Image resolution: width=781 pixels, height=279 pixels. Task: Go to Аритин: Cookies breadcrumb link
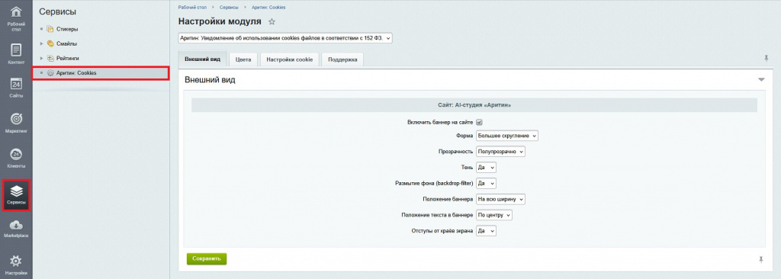click(269, 8)
